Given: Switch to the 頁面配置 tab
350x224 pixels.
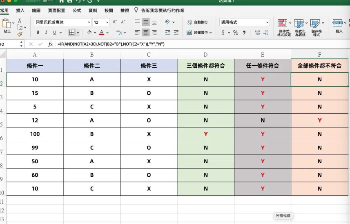Looking at the screenshot, I should (x=56, y=11).
